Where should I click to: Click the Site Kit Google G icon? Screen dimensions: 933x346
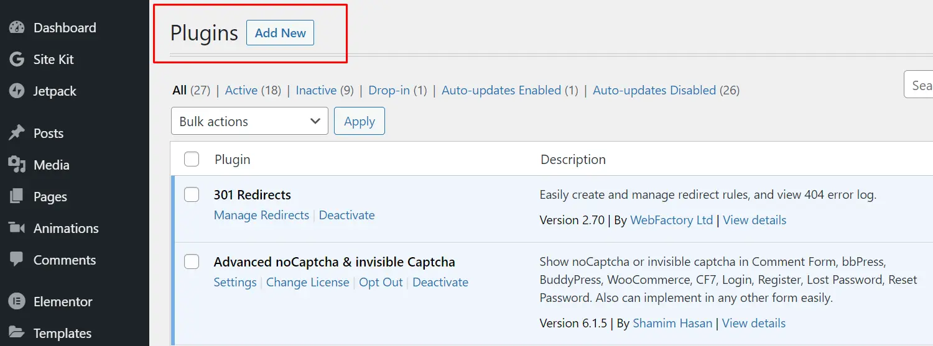point(17,59)
